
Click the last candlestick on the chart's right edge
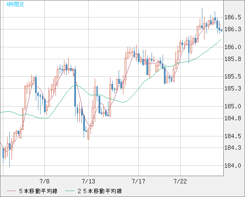pyautogui.click(x=222, y=30)
